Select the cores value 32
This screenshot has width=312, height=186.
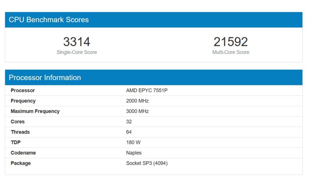129,122
